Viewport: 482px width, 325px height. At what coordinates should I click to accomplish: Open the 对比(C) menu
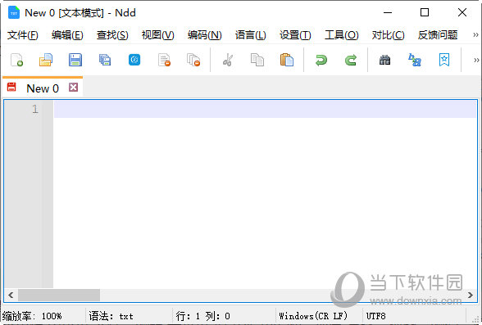[x=388, y=35]
